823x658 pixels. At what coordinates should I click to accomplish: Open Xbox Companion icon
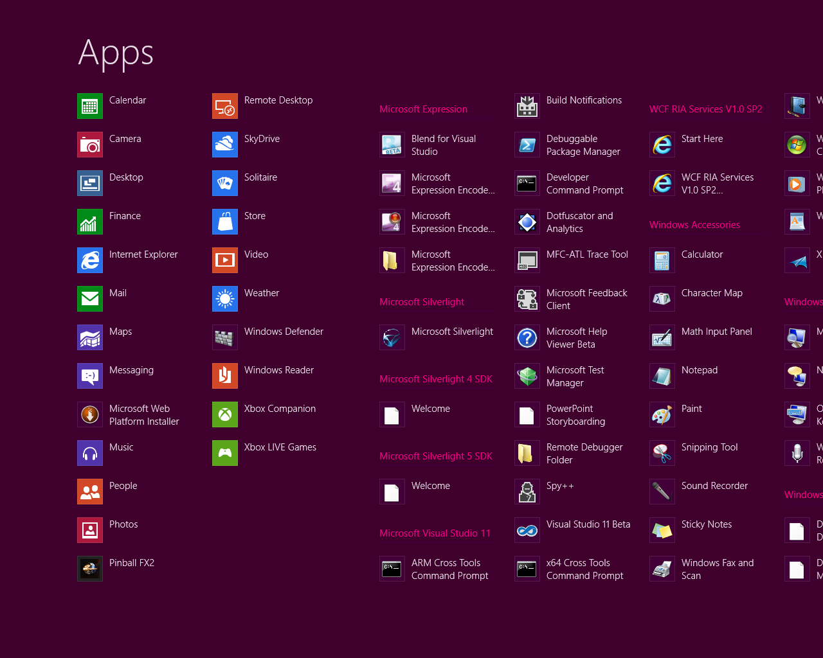[x=225, y=414]
